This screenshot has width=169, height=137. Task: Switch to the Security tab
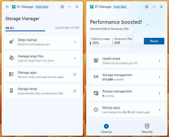[x=147, y=129]
